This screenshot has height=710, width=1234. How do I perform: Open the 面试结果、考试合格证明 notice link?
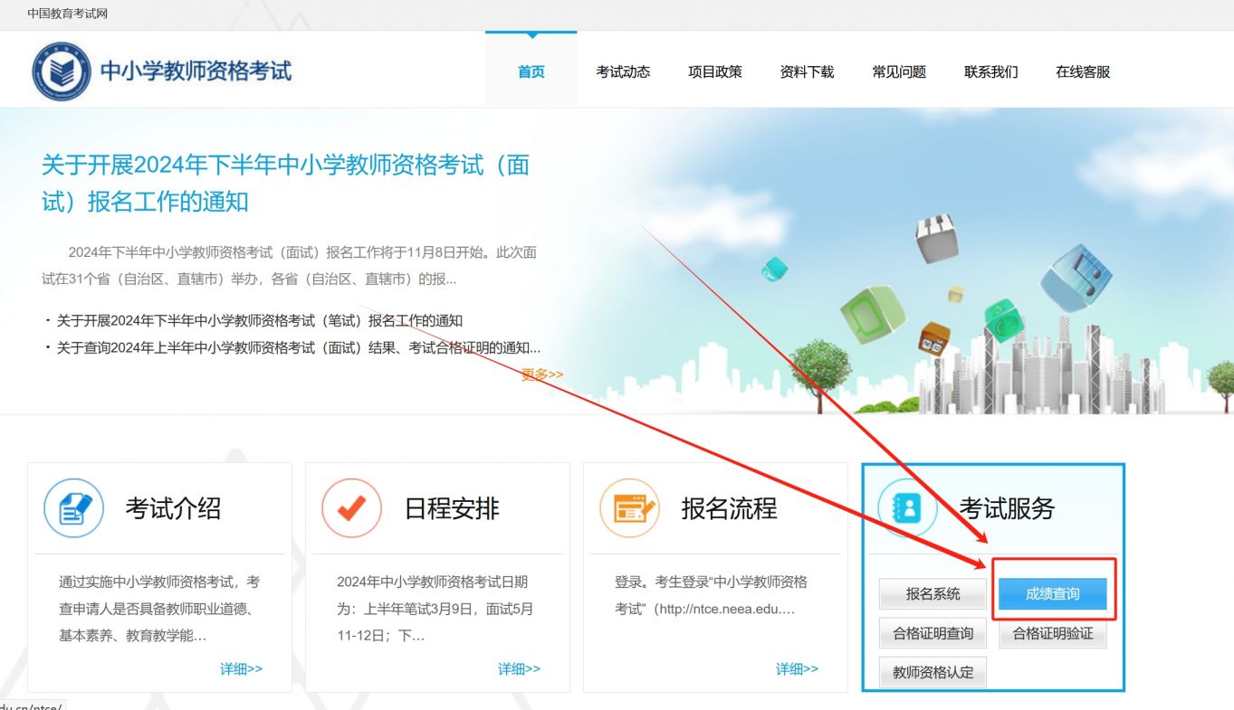click(x=299, y=347)
